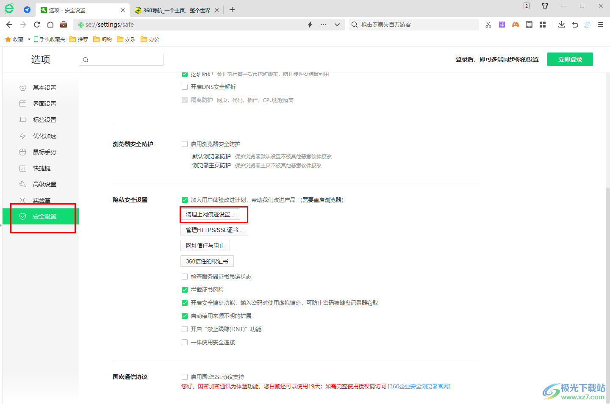This screenshot has height=404, width=610.
Task: Click the favorites star 收藏
Action: [14, 39]
